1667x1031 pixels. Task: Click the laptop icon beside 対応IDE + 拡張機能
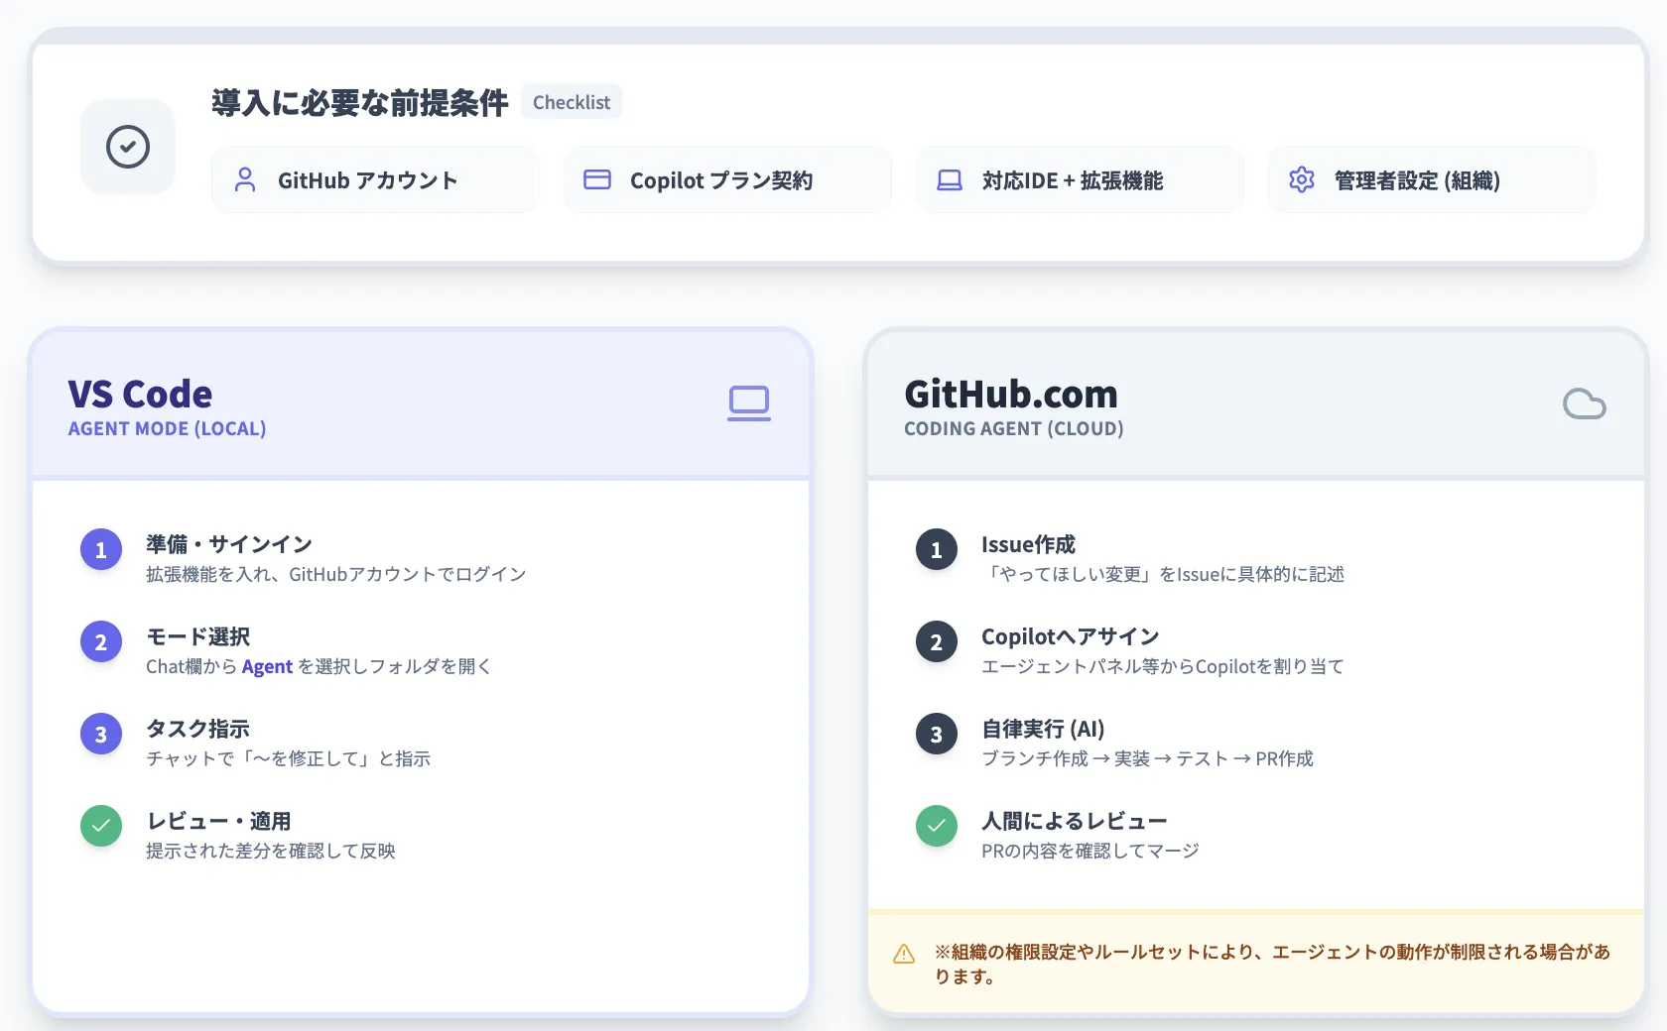point(950,179)
